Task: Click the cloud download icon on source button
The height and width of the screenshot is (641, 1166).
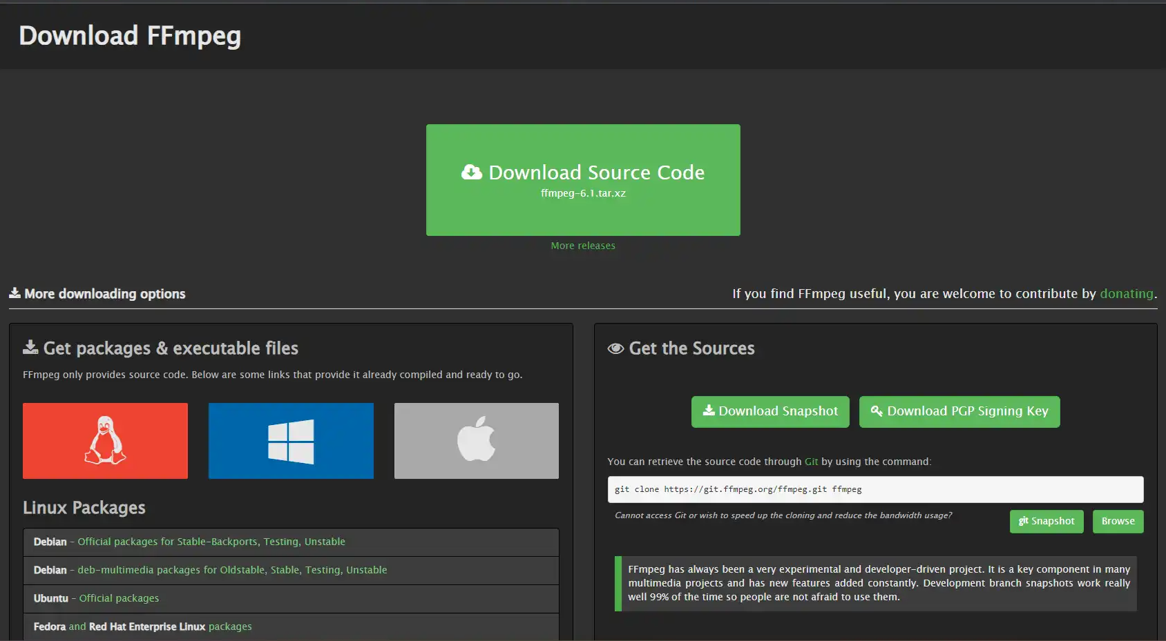Action: pos(472,172)
